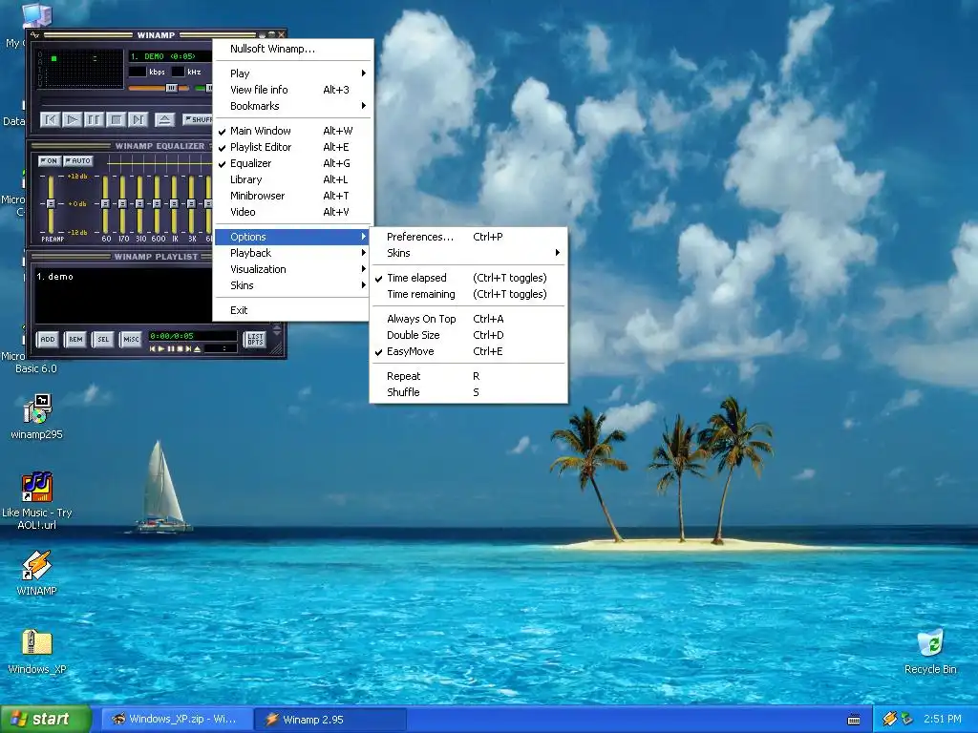Open the playlist LIST OPTS menu
The width and height of the screenshot is (978, 733).
pyautogui.click(x=255, y=340)
